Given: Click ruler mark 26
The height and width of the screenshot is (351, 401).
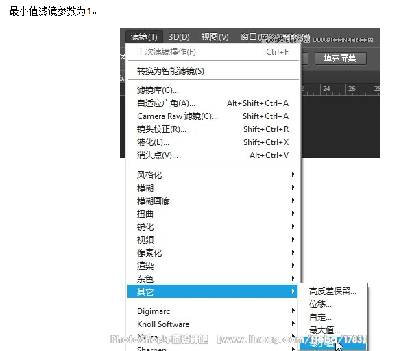Looking at the screenshot, I should [x=352, y=89].
